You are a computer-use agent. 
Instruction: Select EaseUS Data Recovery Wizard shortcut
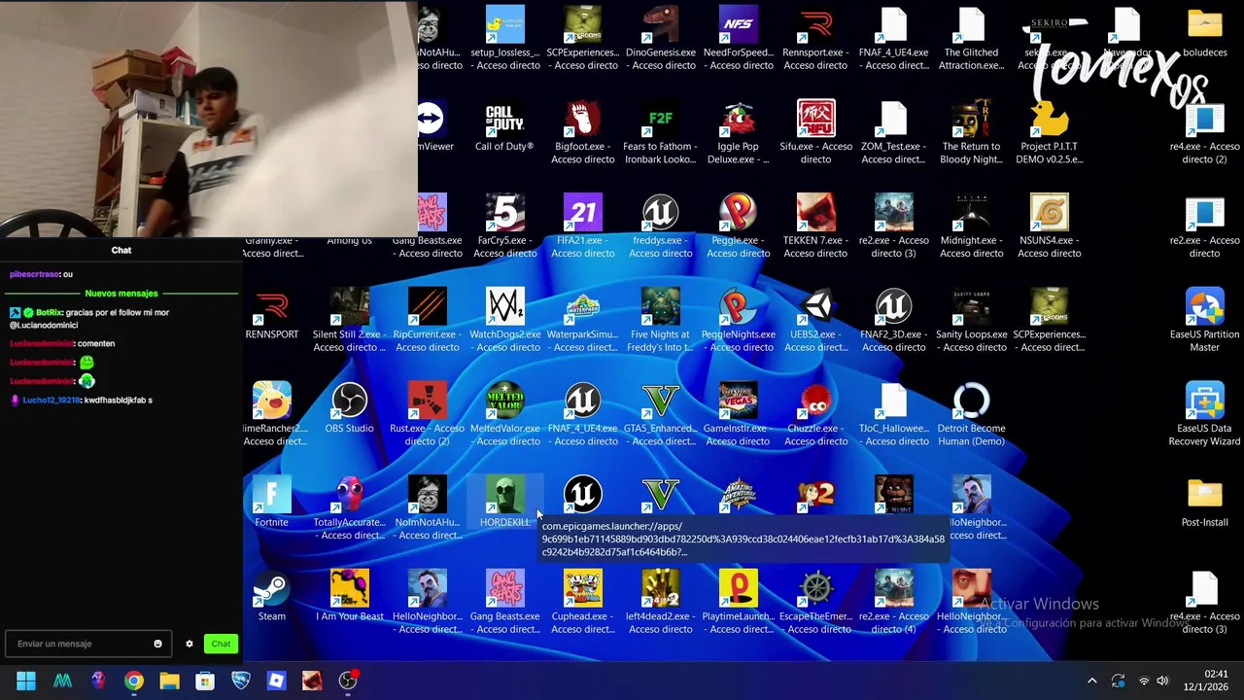1204,414
